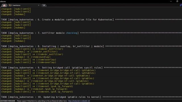The width and height of the screenshot is (182, 102).
Task: Click kubclient2 'bridge-nf-call-iptables' line
Action: (48, 78)
